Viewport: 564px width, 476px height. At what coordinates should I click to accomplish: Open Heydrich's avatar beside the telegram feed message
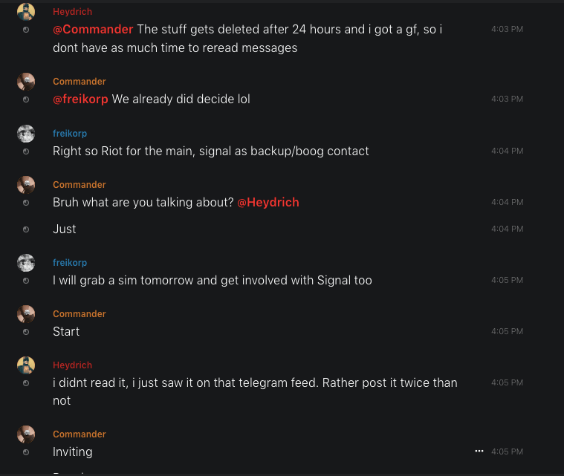26,365
